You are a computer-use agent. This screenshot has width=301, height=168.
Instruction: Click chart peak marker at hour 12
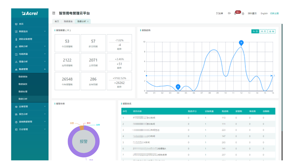pyautogui.click(x=241, y=43)
